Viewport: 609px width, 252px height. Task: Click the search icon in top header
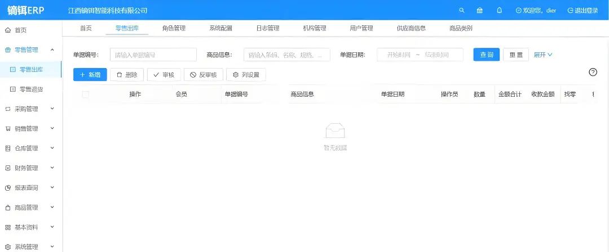point(462,11)
